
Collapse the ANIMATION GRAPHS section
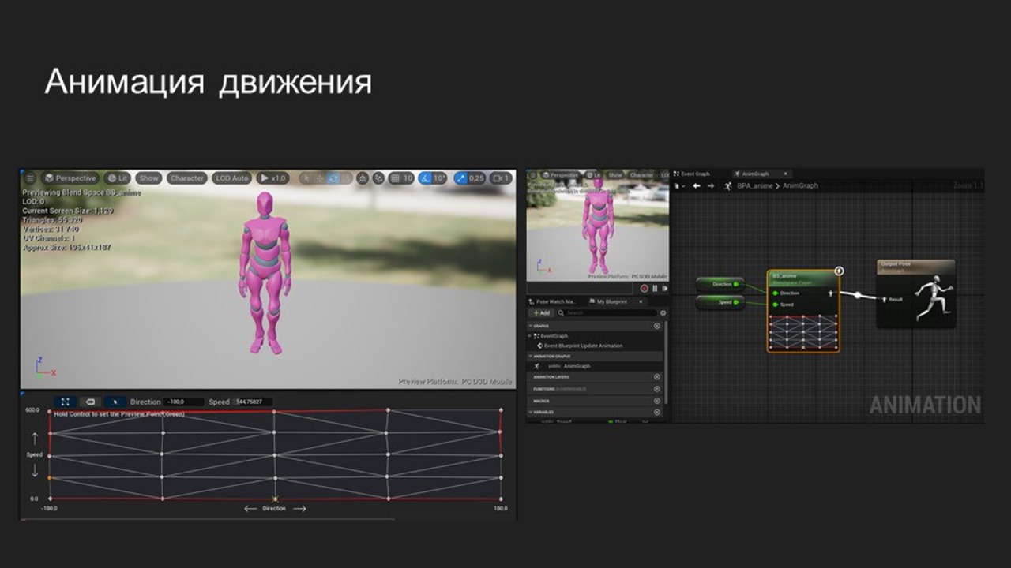(531, 357)
